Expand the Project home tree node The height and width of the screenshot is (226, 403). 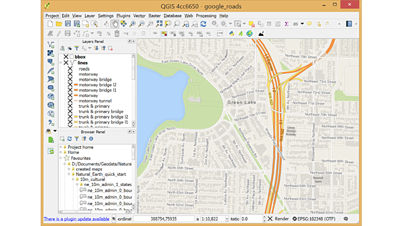coord(61,147)
